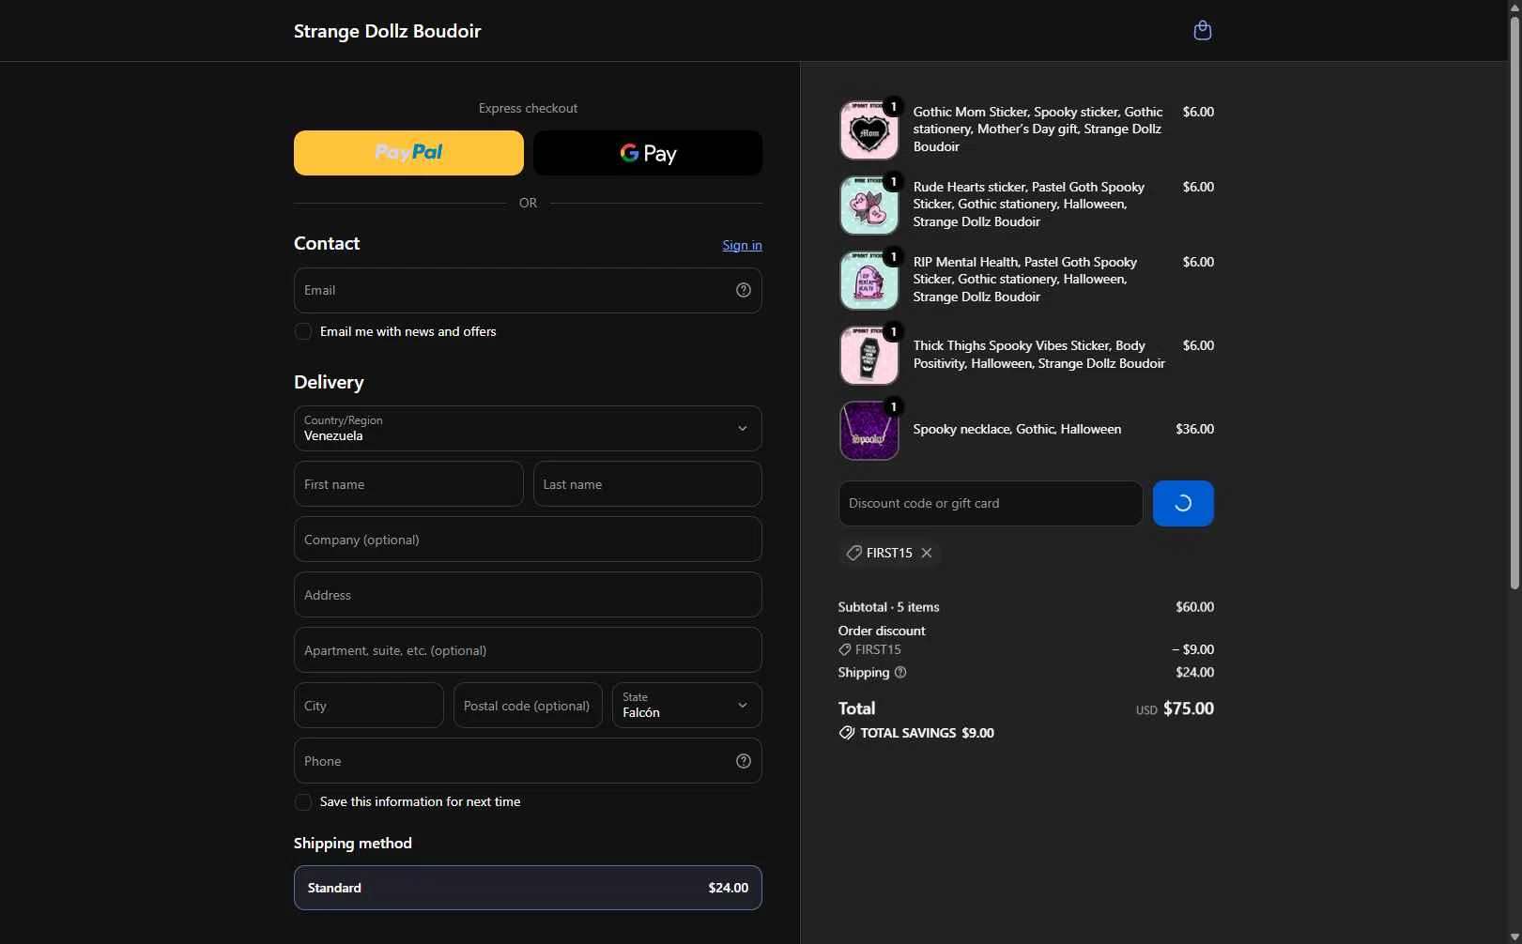Click the First name field
The width and height of the screenshot is (1522, 944).
click(x=408, y=484)
